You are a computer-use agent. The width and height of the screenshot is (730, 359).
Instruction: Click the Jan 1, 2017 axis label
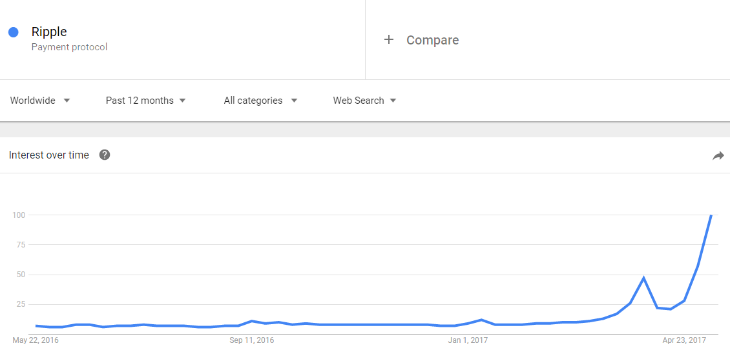pos(468,340)
